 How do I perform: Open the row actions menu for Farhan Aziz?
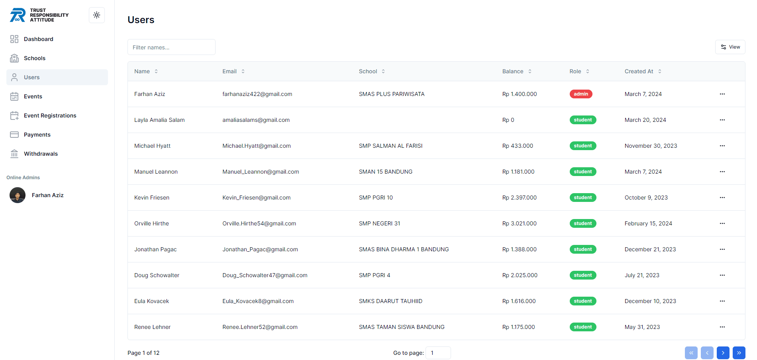(x=722, y=94)
